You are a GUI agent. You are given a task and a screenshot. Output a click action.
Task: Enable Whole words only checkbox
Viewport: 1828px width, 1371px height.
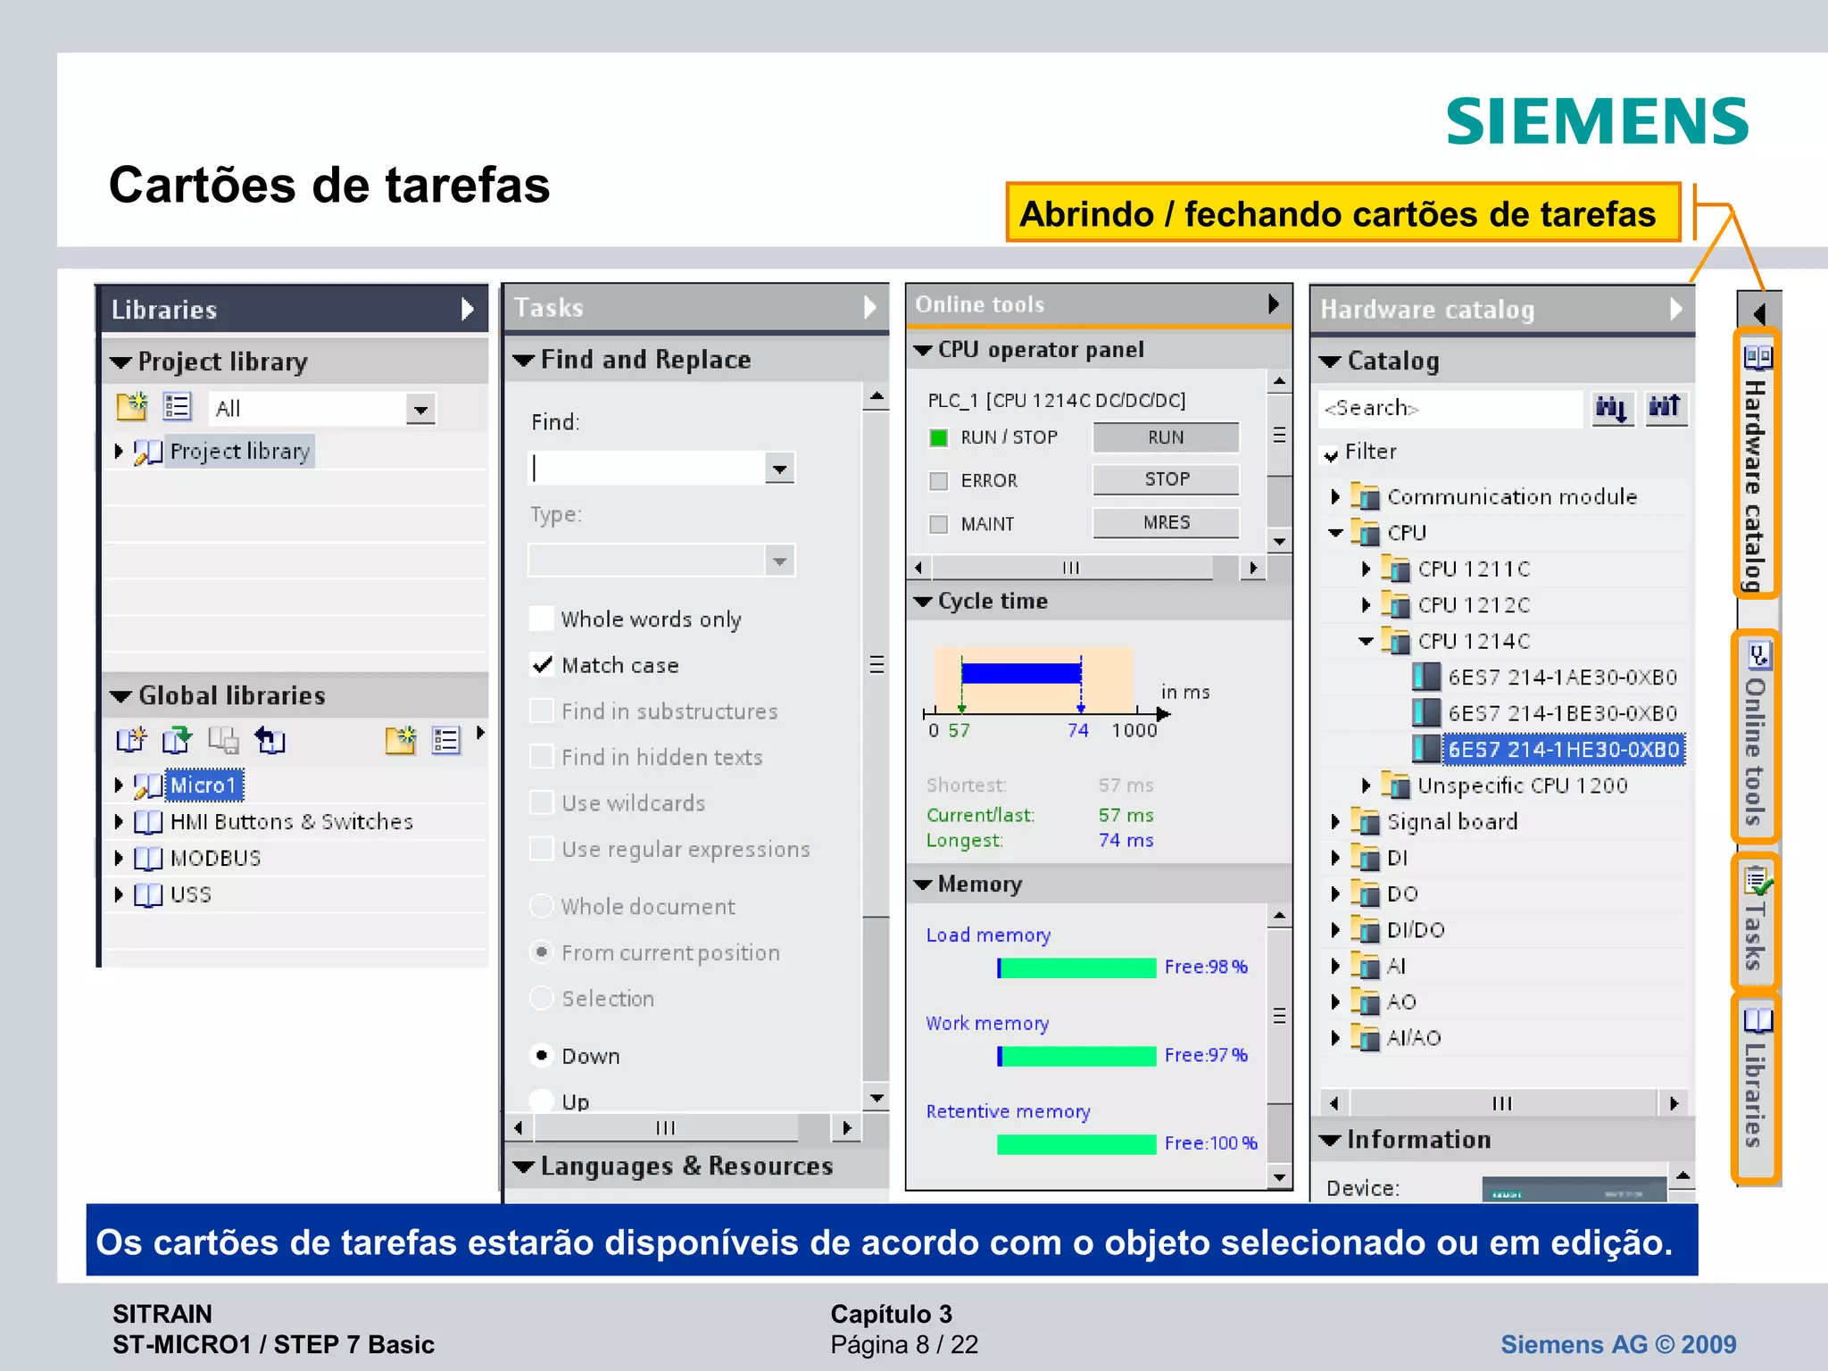542,619
